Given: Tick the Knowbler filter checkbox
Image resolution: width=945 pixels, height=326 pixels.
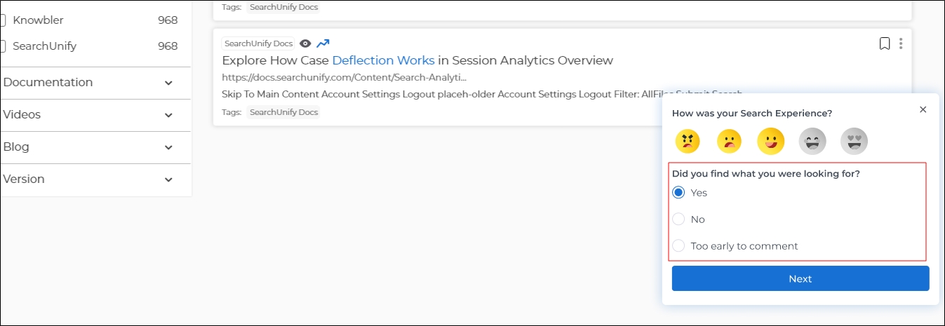Looking at the screenshot, I should click(3, 20).
